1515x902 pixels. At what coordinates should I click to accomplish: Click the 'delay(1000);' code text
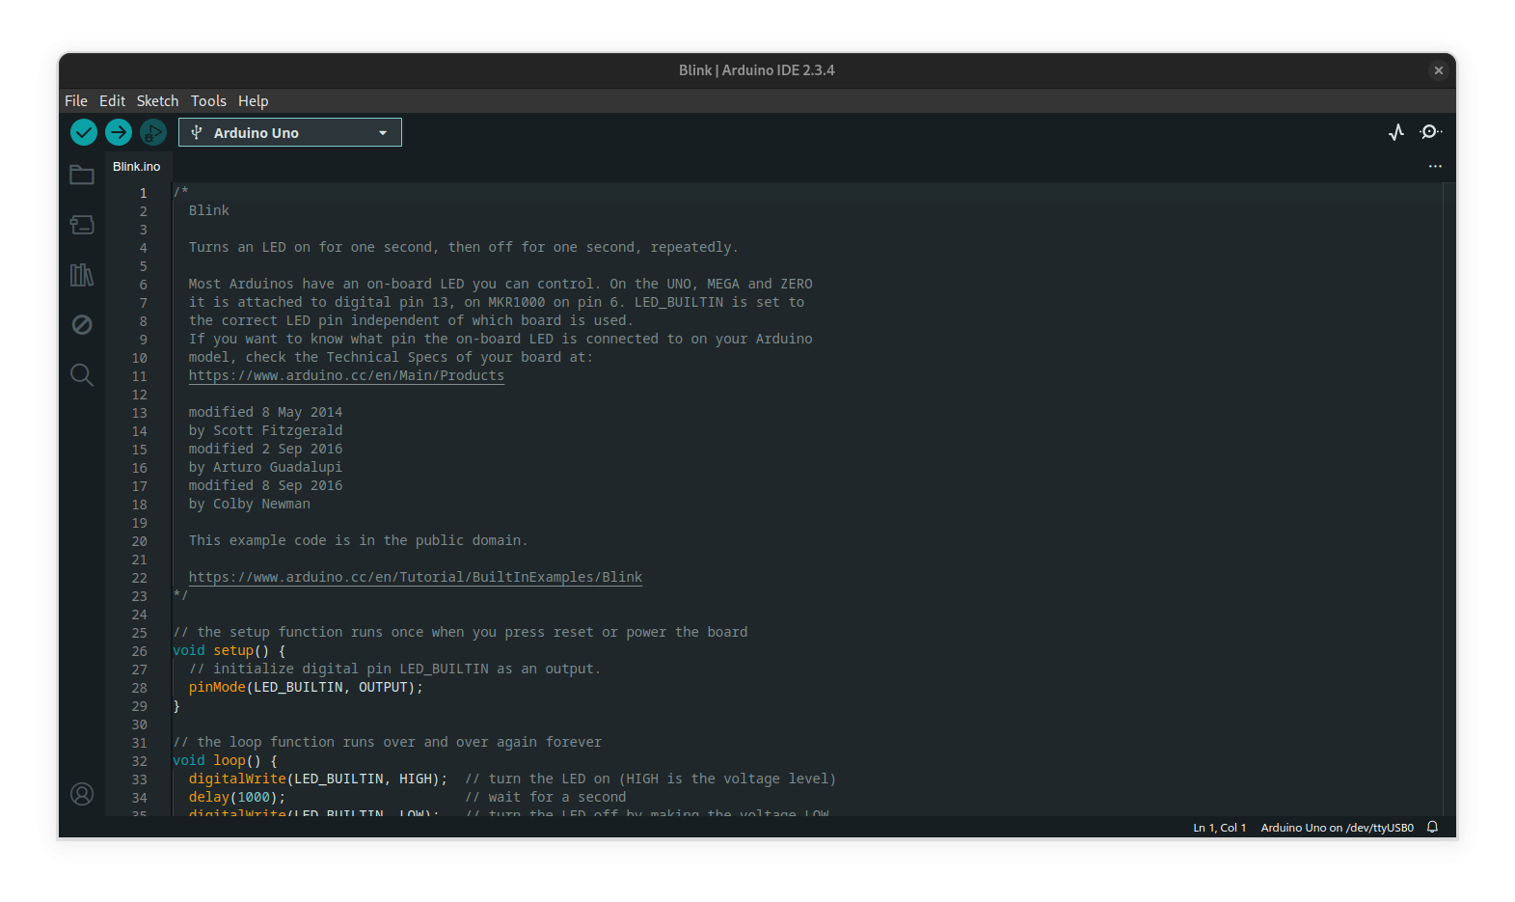pos(237,797)
